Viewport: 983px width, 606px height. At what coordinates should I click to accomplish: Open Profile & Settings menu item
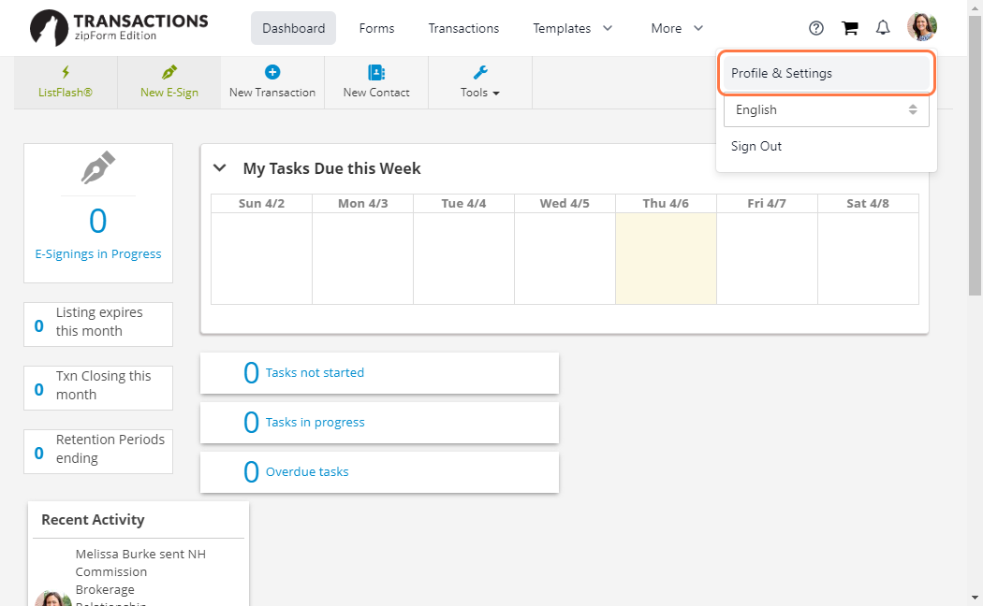827,73
